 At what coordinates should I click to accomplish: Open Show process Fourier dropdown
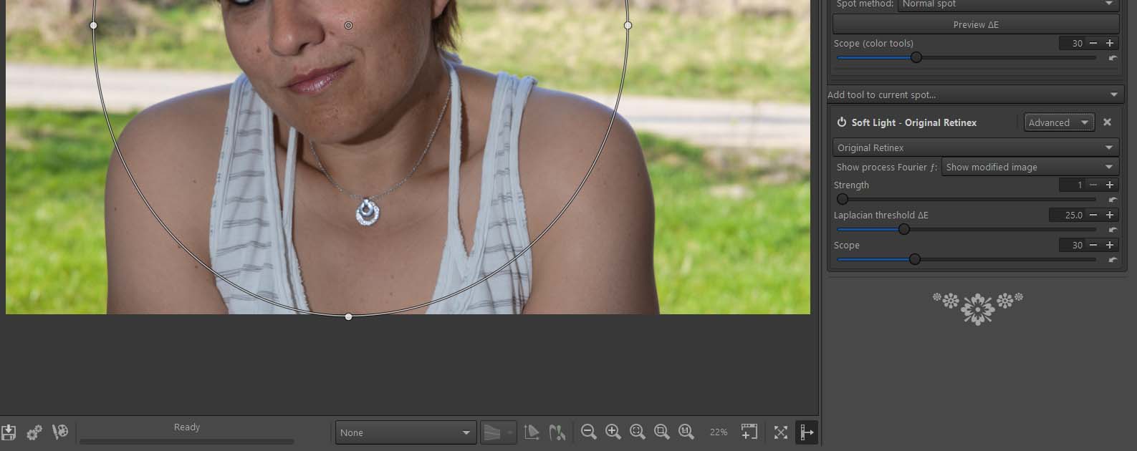point(1029,167)
